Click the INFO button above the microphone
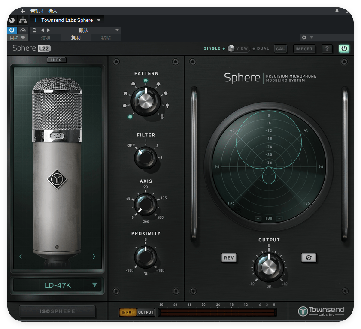 pos(56,60)
